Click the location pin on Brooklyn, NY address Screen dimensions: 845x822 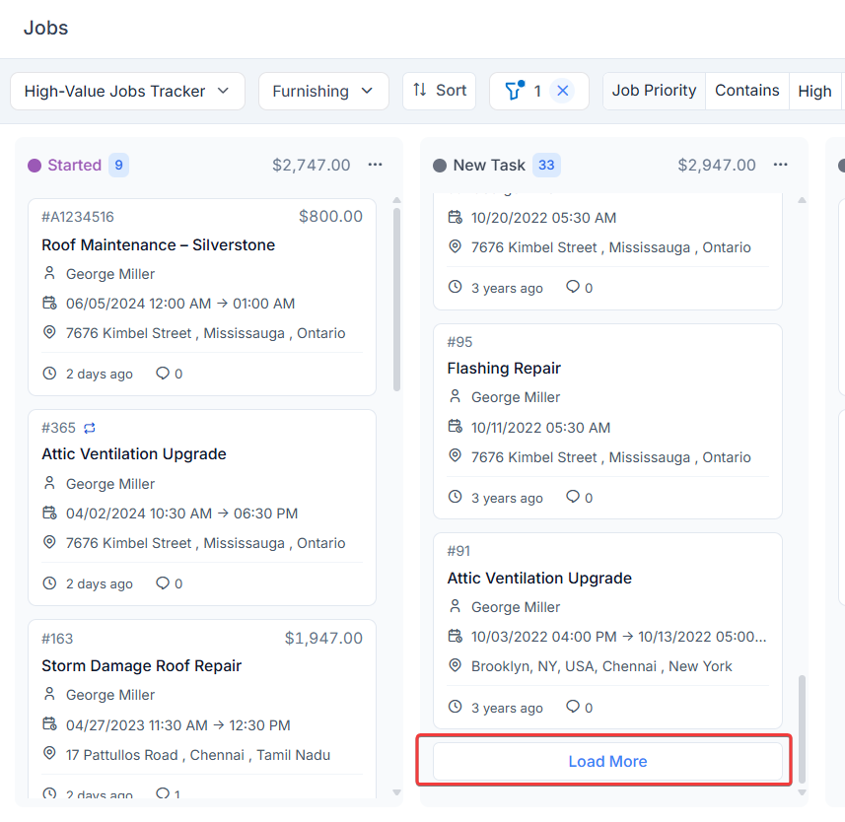(456, 666)
